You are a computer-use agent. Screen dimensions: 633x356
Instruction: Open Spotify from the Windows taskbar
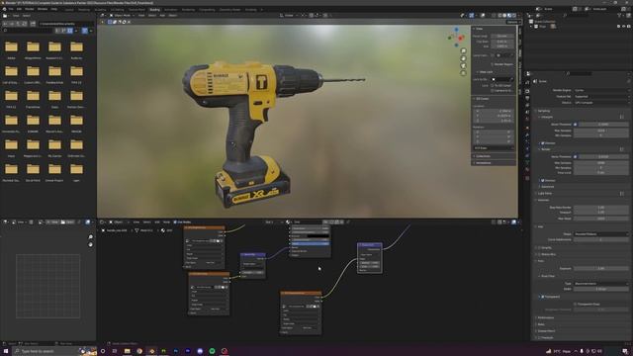(212, 351)
